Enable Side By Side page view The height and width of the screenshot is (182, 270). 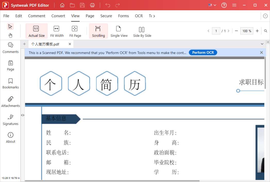click(x=142, y=31)
